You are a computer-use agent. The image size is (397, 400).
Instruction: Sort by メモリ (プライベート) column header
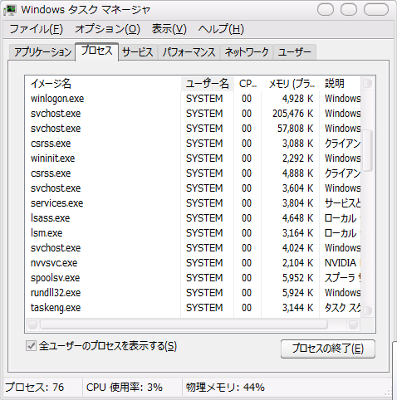pyautogui.click(x=291, y=84)
